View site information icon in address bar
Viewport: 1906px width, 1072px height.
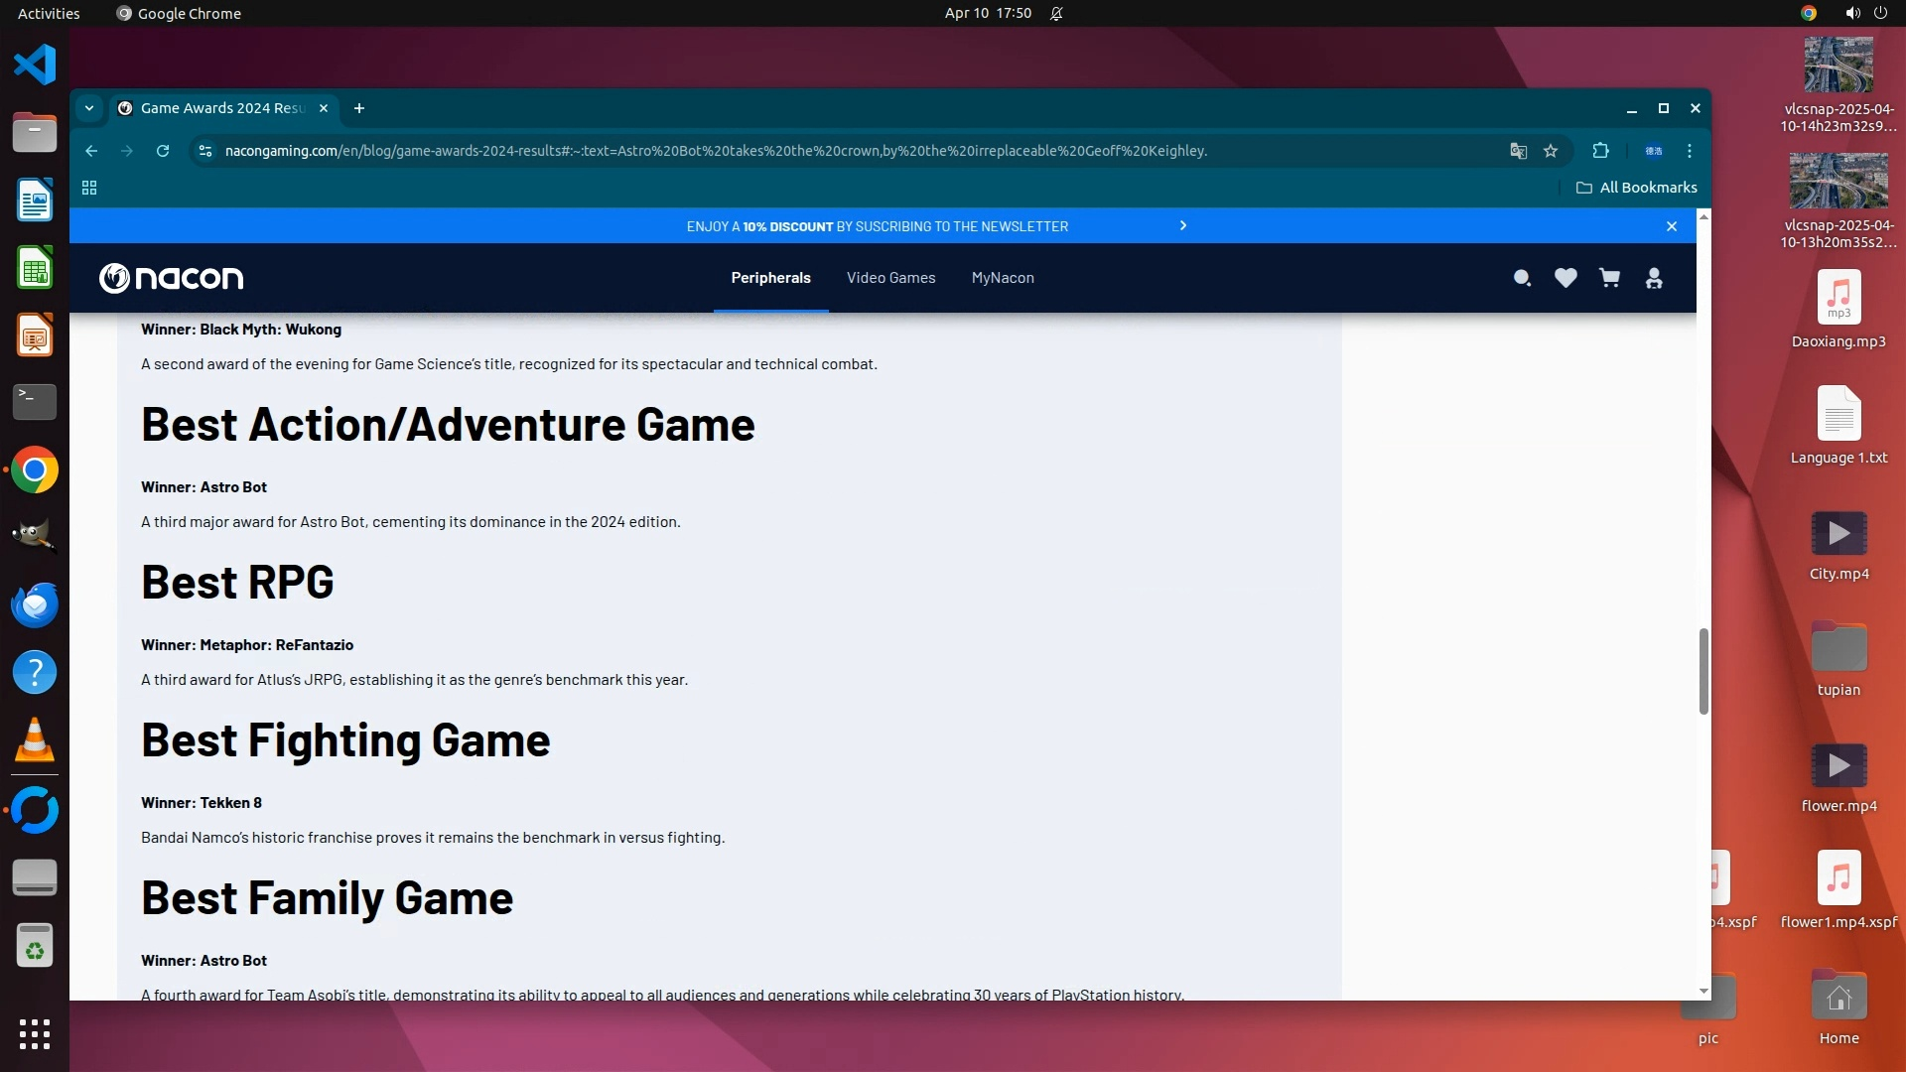(x=205, y=151)
